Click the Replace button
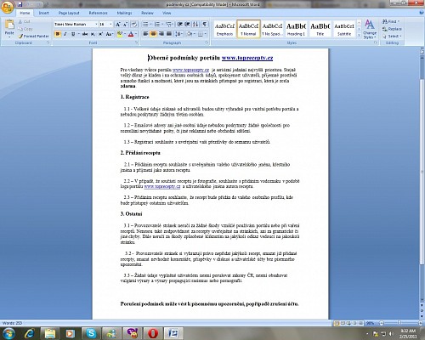Image resolution: width=425 pixels, height=340 pixels. pyautogui.click(x=392, y=29)
